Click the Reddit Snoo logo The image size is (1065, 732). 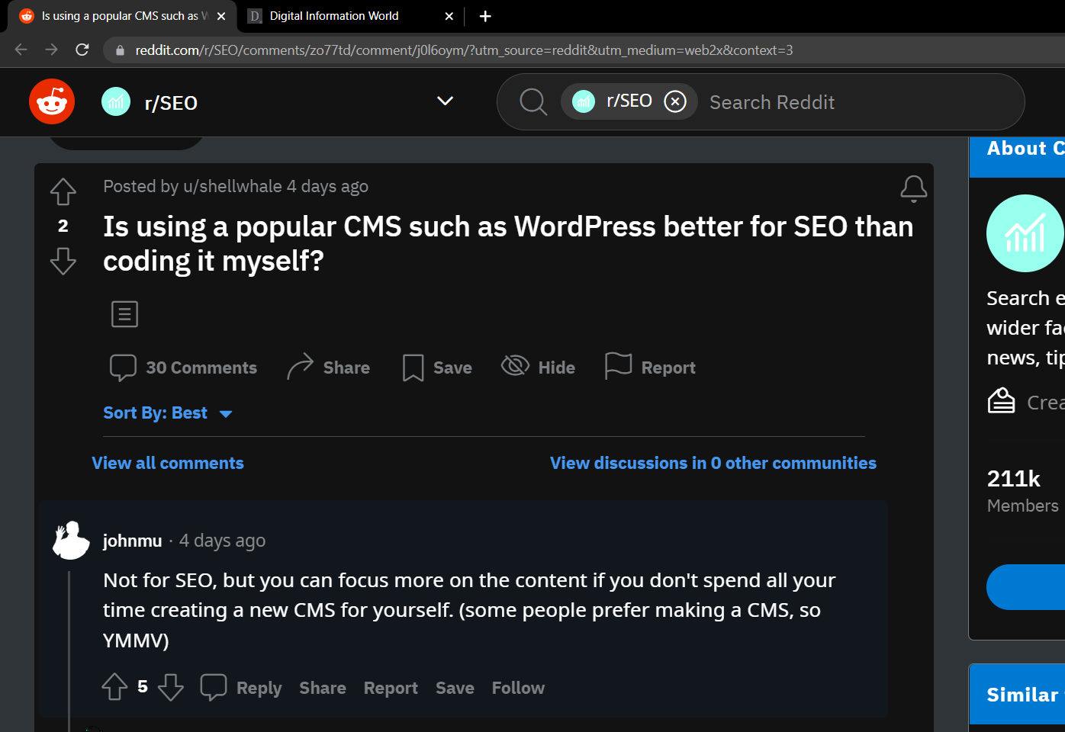tap(52, 101)
